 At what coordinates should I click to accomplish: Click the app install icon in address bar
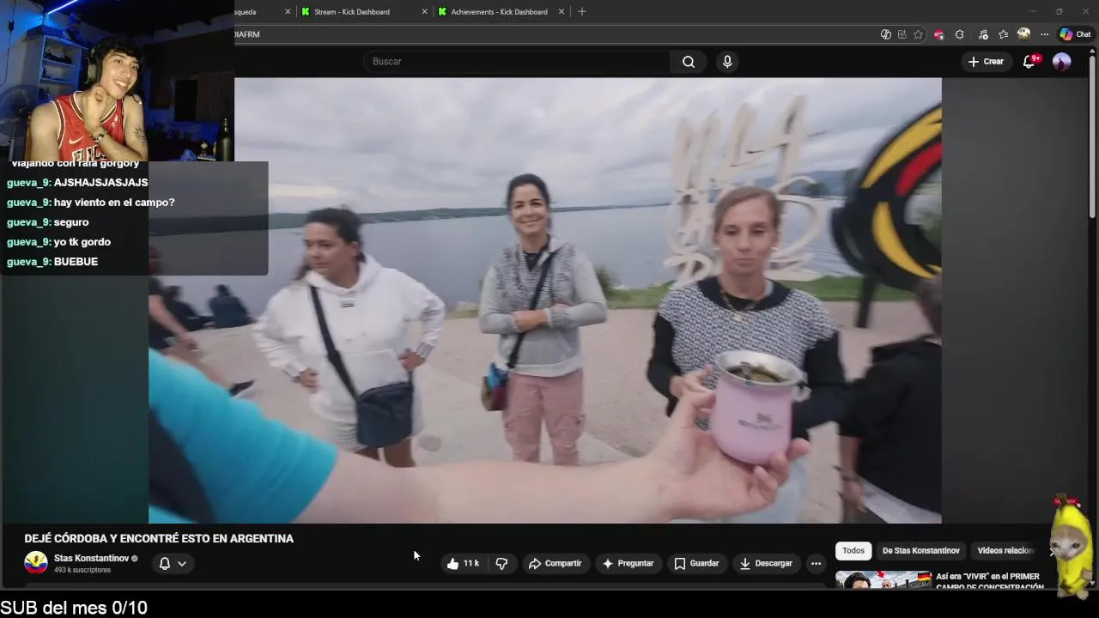(x=902, y=34)
